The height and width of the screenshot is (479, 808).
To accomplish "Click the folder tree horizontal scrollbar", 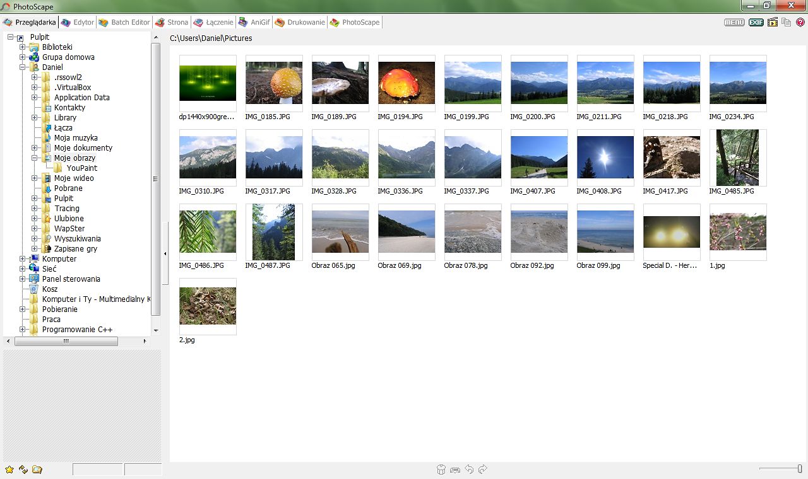I will pyautogui.click(x=66, y=341).
